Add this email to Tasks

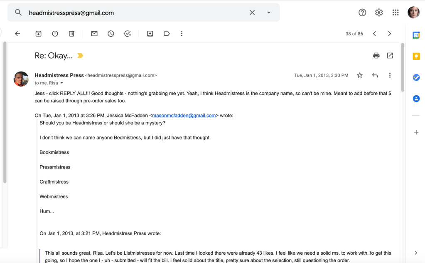tap(128, 34)
